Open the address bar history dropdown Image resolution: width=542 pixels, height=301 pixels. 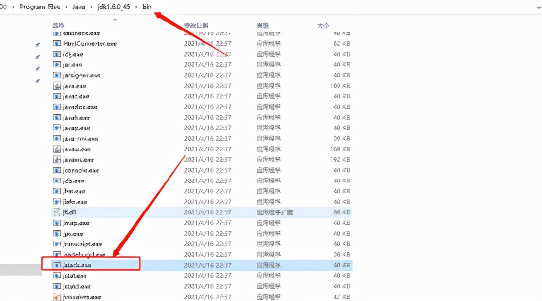tap(539, 7)
